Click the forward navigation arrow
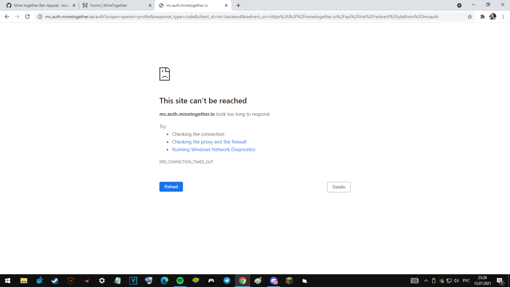The image size is (510, 287). (17, 17)
